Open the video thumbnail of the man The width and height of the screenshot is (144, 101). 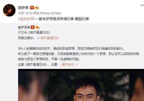point(81,85)
